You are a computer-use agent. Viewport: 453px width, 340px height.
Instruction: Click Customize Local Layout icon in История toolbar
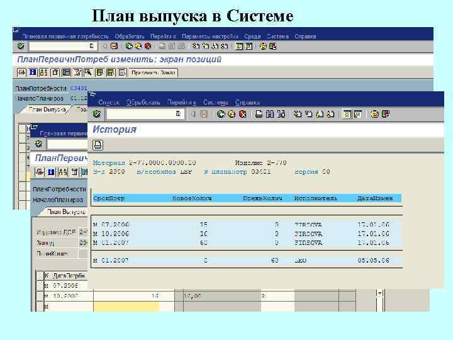(386, 114)
